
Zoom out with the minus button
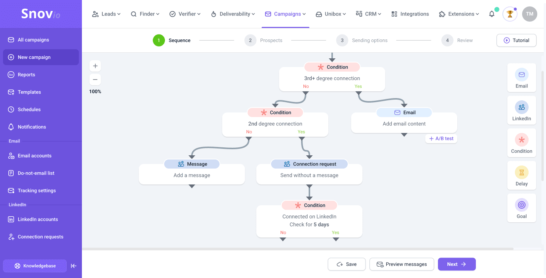coord(95,80)
